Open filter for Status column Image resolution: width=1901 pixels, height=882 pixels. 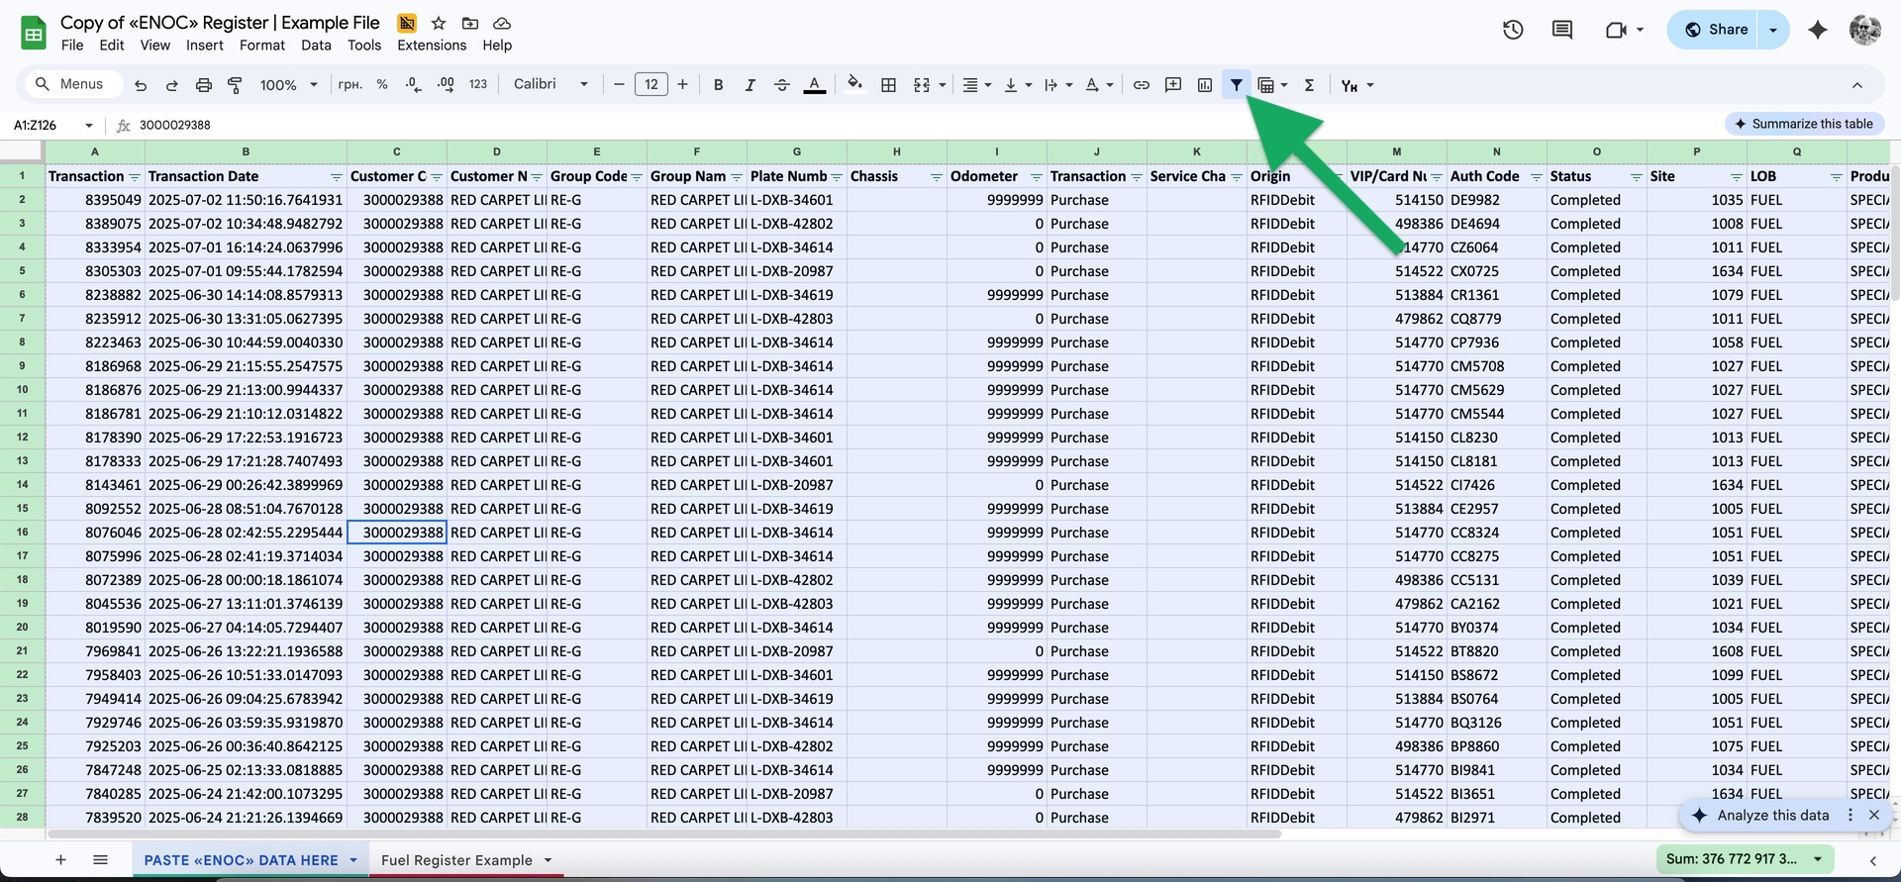pyautogui.click(x=1636, y=177)
